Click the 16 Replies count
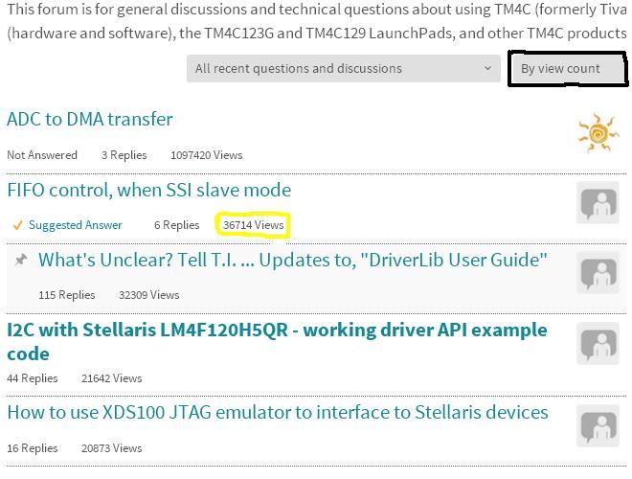This screenshot has height=479, width=632. (33, 448)
